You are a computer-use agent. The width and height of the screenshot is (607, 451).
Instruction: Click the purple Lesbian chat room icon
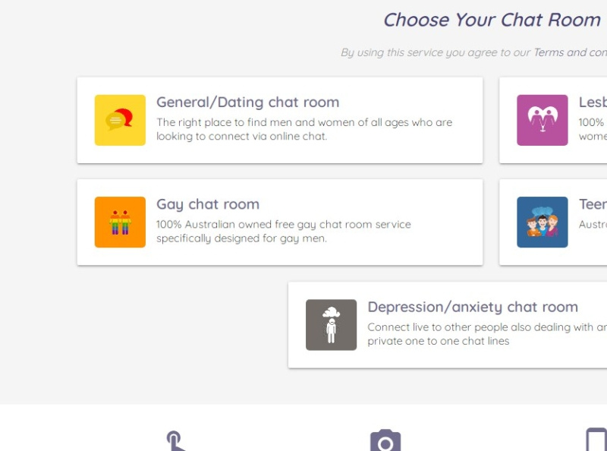[542, 120]
